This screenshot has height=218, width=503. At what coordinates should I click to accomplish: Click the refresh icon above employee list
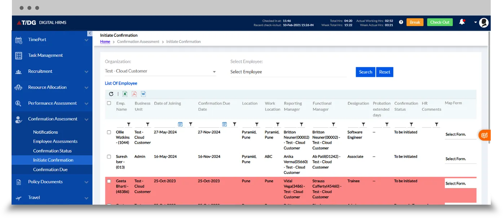pos(111,94)
